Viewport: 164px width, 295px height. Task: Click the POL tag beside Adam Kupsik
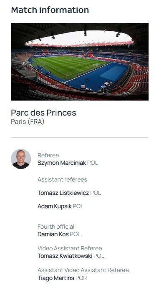pos(78,207)
